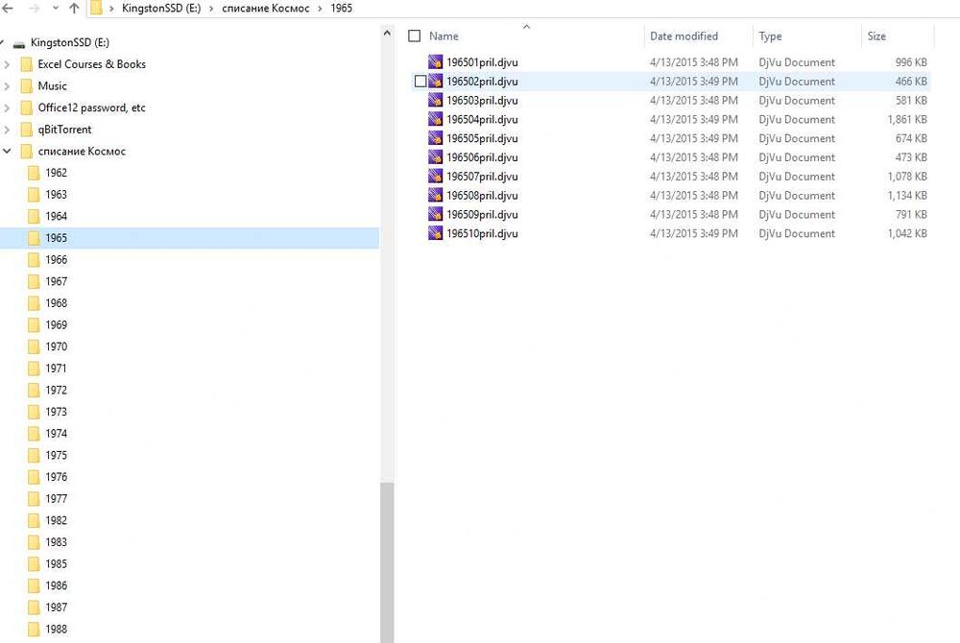Click the Up one level arrow
This screenshot has height=643, width=960.
point(74,8)
